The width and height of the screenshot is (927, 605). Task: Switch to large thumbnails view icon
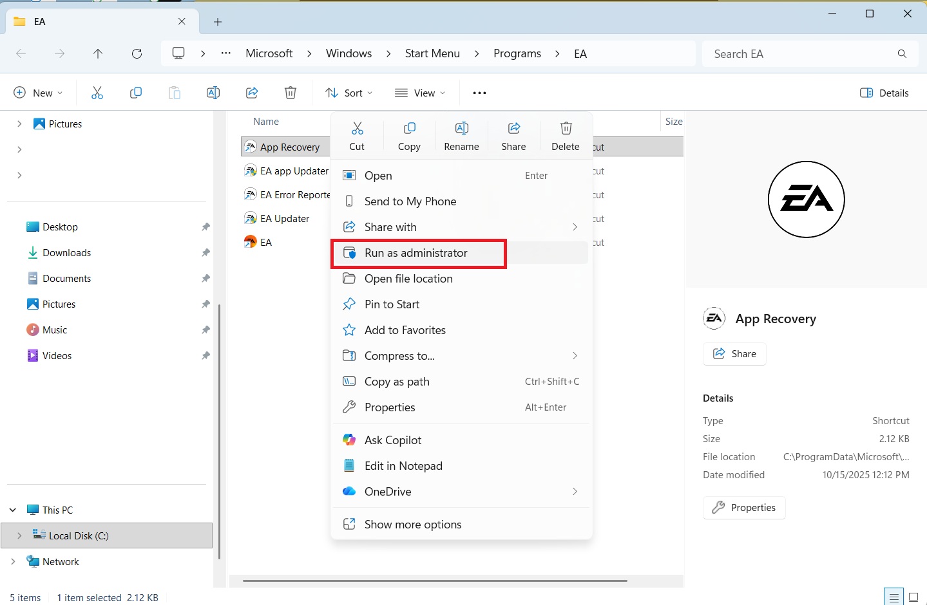click(x=913, y=597)
